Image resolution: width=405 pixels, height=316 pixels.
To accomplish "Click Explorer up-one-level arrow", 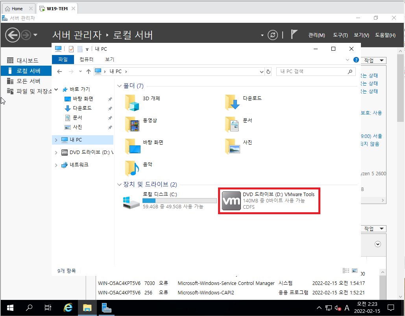I will [x=89, y=72].
